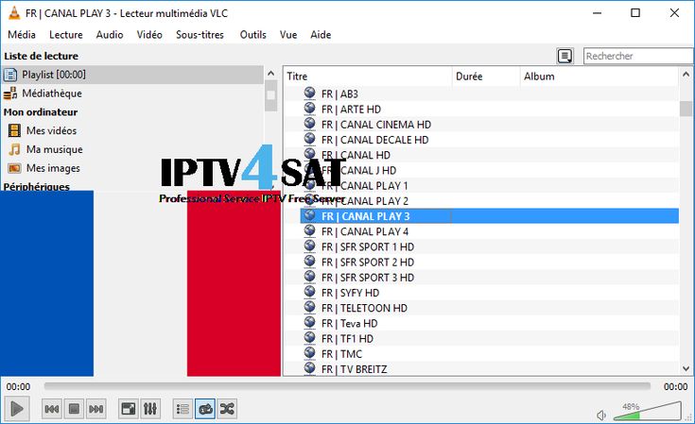Sort by the Album column header
695x424 pixels.
tap(599, 76)
